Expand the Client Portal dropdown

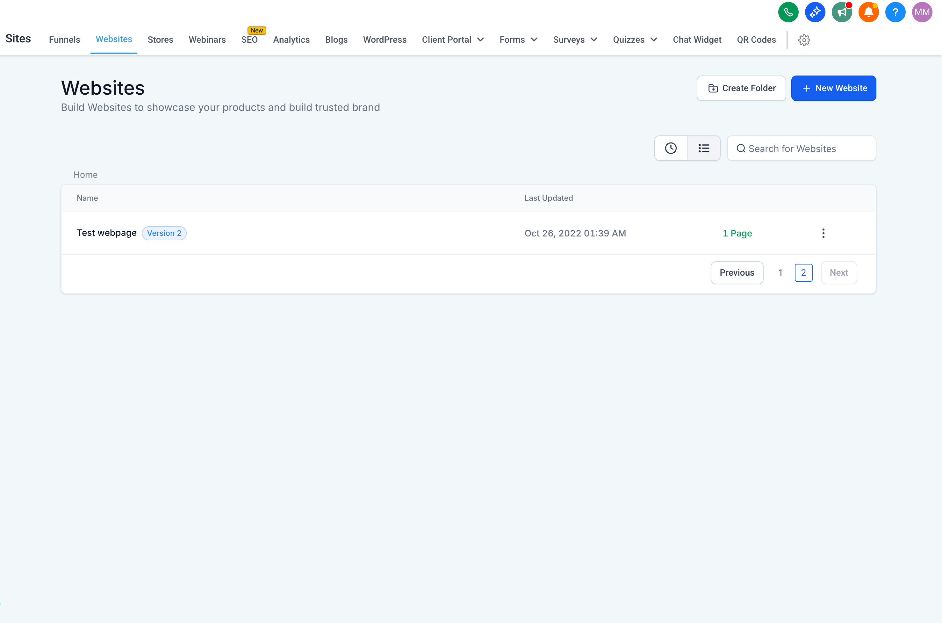coord(453,40)
